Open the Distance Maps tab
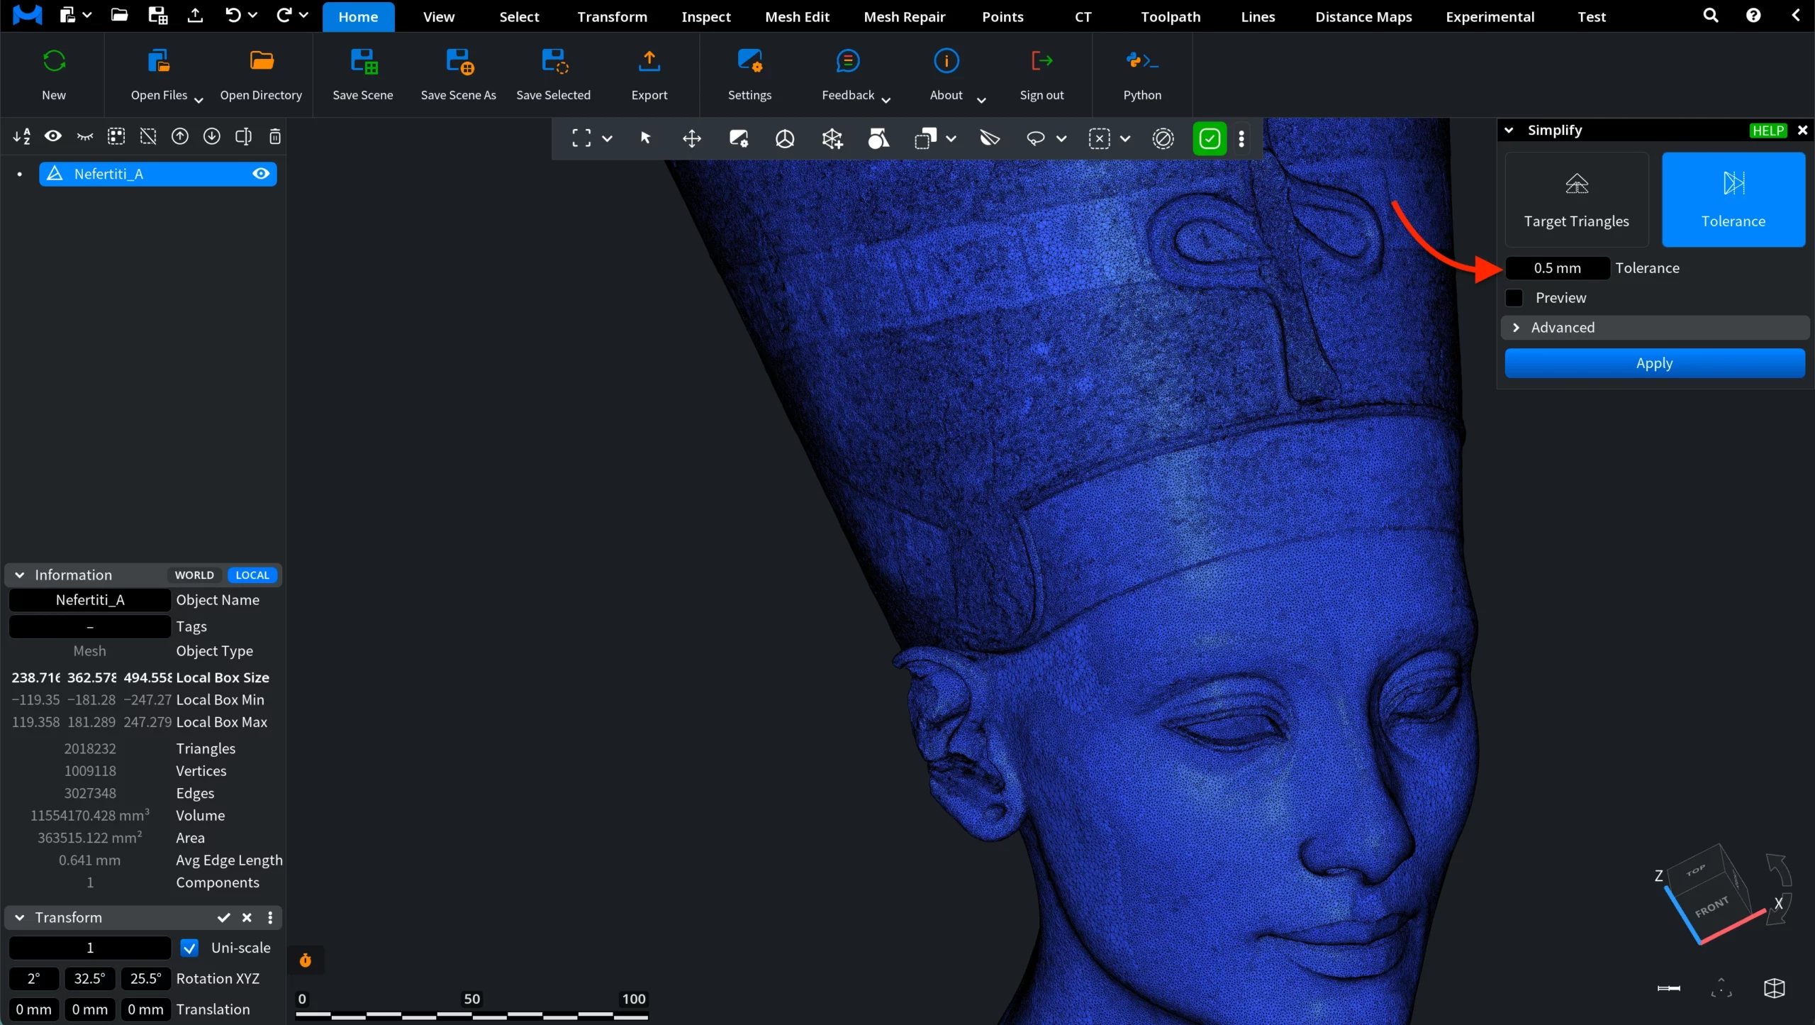This screenshot has width=1815, height=1025. tap(1363, 17)
